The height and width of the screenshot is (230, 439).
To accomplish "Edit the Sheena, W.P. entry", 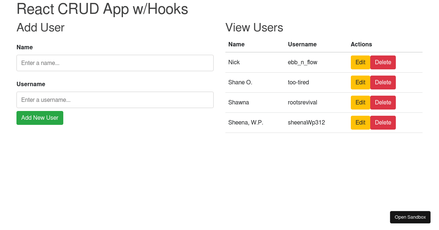I will coord(360,122).
